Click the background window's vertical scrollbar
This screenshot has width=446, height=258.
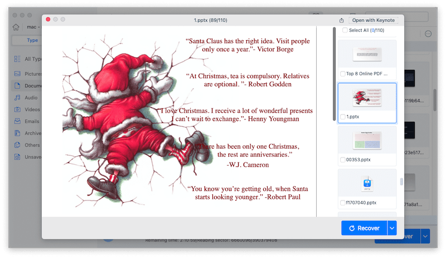coord(435,100)
